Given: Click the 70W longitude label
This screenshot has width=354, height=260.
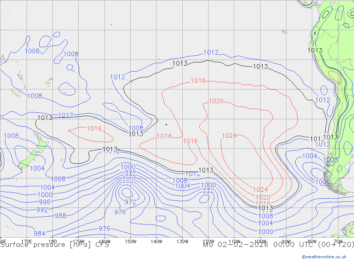Looking at the screenshot, I should 338,242.
